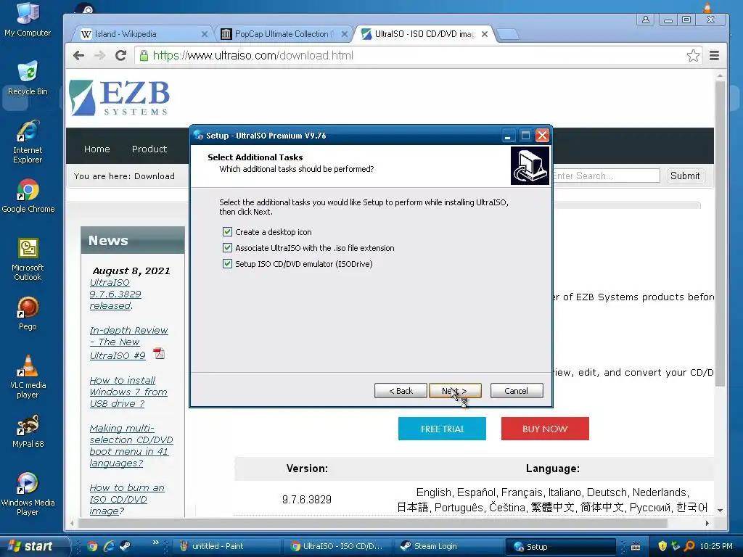Launch Internet Explorer from quick launch
This screenshot has height=557, width=743.
(x=109, y=546)
